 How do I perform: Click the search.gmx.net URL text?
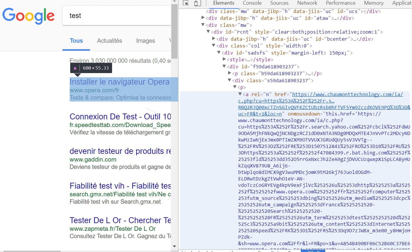(x=120, y=194)
